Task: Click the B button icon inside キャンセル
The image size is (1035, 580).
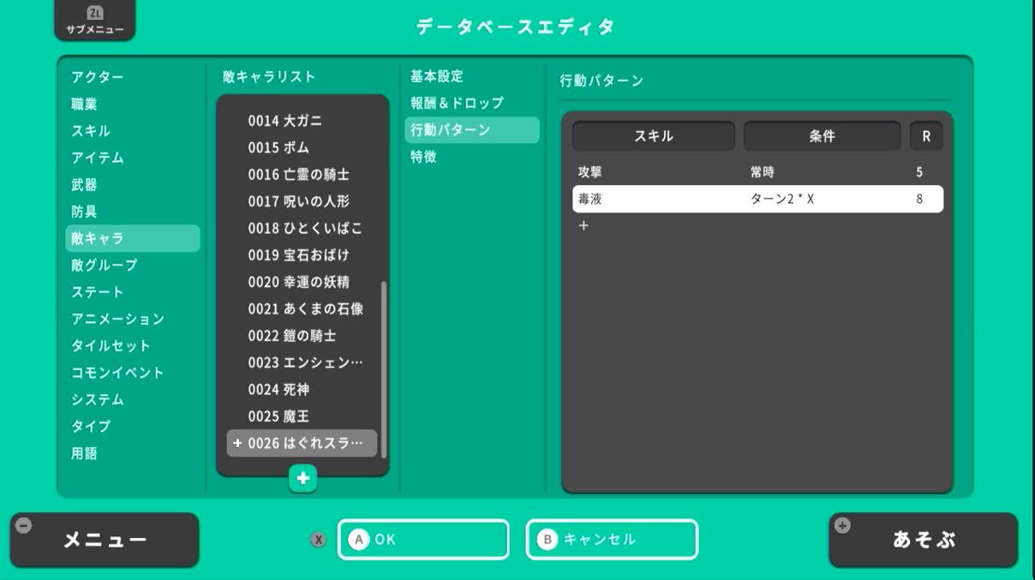Action: (x=545, y=539)
